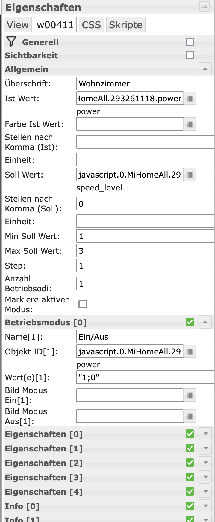Screen dimensions: 215x522
Task: Collapse the Betriebsmodus [0] section
Action: click(x=205, y=322)
